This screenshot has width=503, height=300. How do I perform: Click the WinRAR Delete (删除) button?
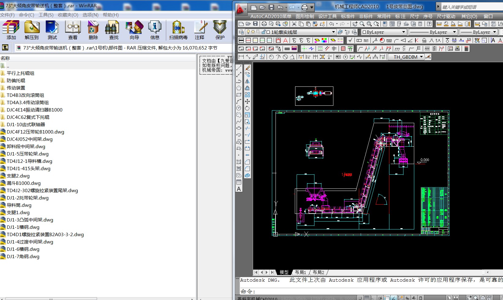click(x=93, y=30)
